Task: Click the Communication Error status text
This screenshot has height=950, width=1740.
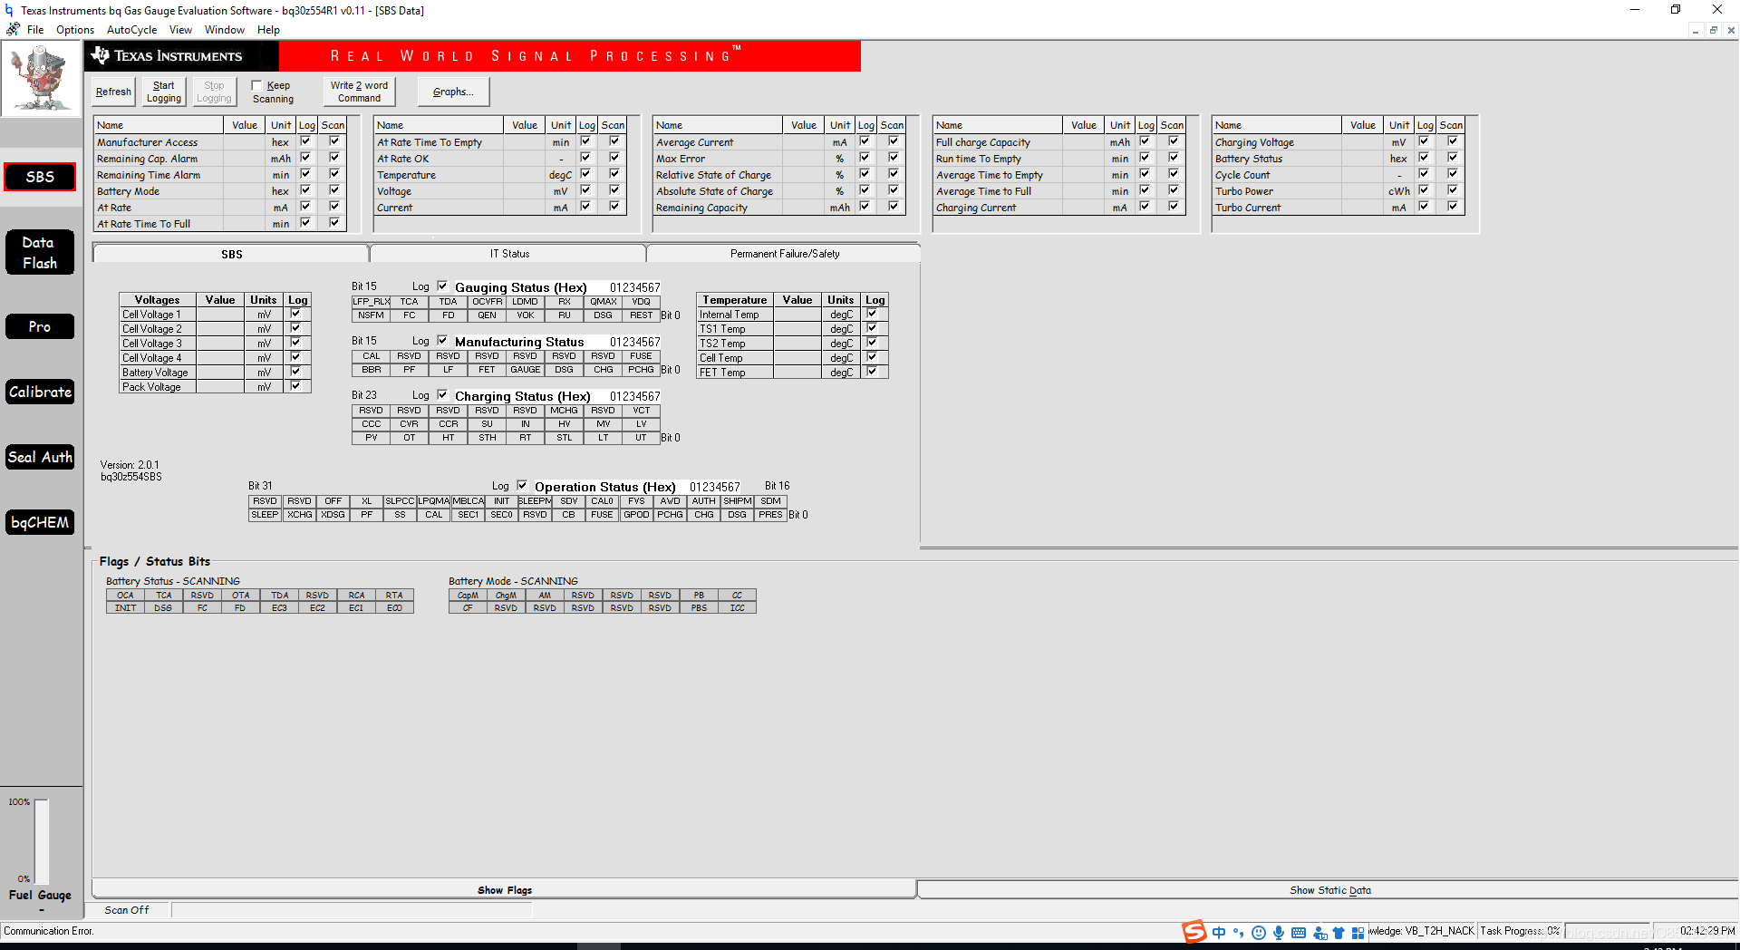Action: pyautogui.click(x=49, y=931)
